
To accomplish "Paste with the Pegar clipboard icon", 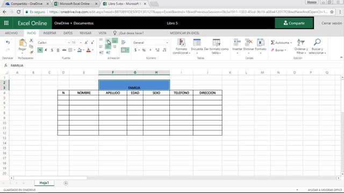I will tap(22, 43).
